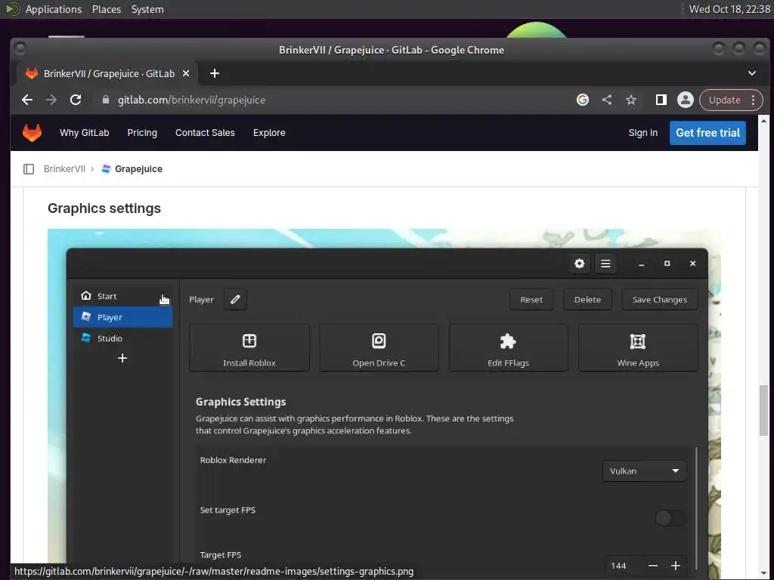Image resolution: width=774 pixels, height=580 pixels.
Task: Open the Applications menu
Action: 54,9
